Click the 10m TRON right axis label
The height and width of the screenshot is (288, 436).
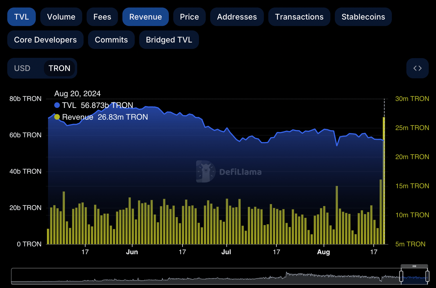click(412, 215)
